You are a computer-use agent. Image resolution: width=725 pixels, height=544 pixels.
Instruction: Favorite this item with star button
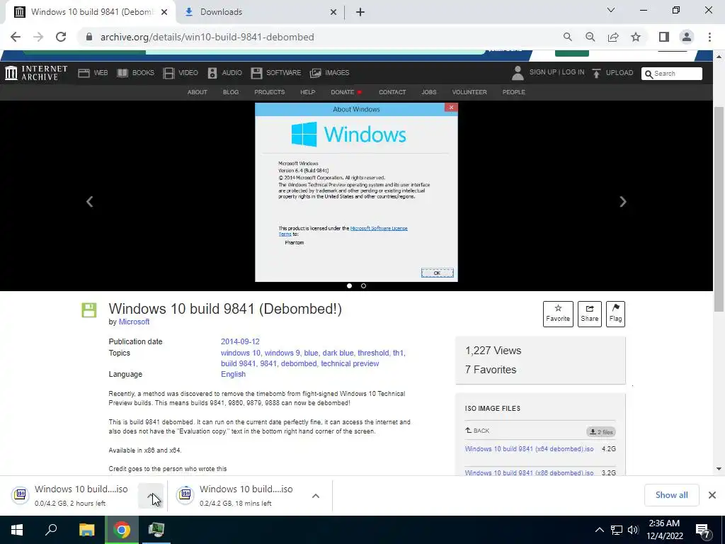[558, 314]
